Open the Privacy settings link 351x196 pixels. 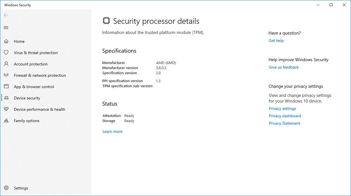tap(282, 108)
